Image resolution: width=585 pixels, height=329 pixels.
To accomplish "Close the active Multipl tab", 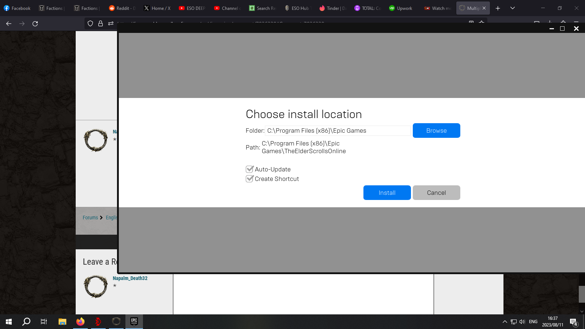I will click(x=484, y=8).
